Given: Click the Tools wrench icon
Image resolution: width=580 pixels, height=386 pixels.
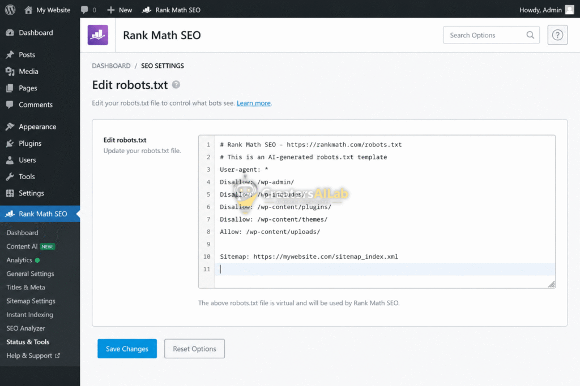Looking at the screenshot, I should [x=10, y=176].
